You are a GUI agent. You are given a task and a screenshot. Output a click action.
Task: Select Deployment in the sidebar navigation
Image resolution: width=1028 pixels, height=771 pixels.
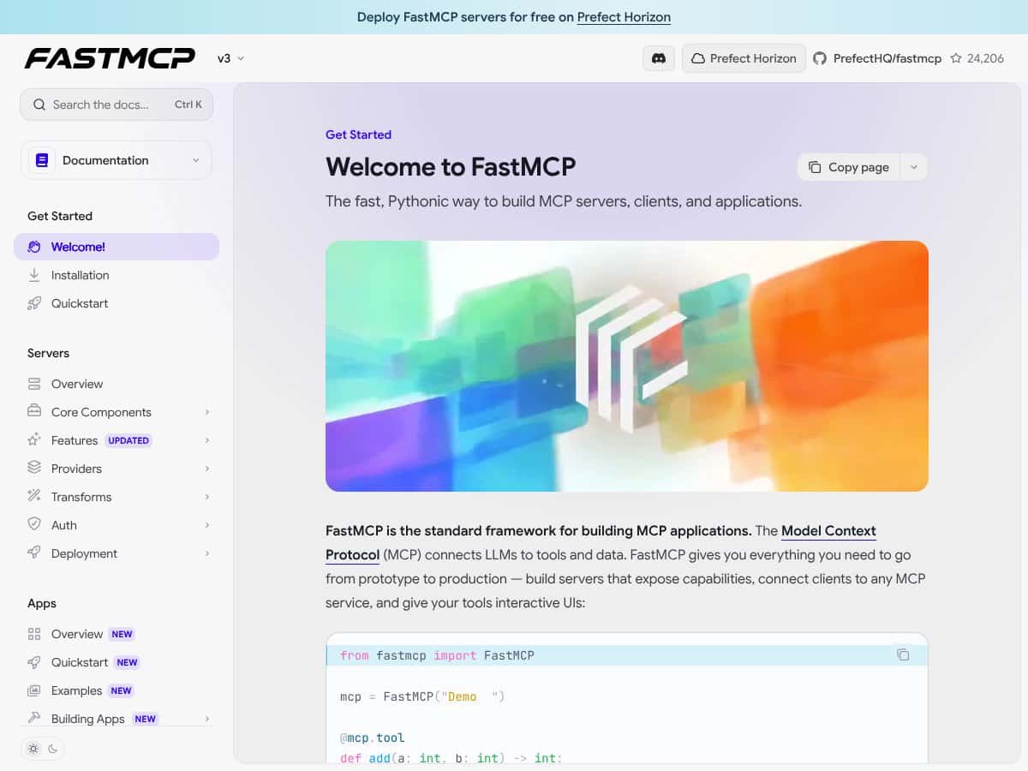(x=83, y=553)
